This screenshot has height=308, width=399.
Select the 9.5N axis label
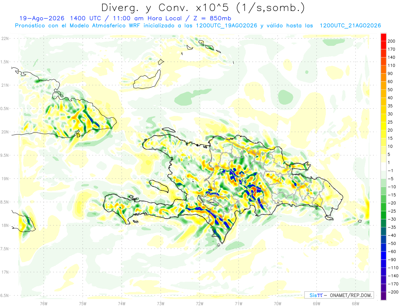click(x=5, y=155)
